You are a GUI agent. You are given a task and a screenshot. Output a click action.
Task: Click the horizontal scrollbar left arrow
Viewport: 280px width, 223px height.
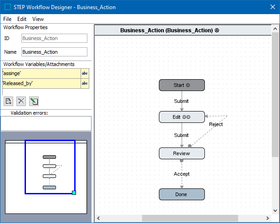[x=98, y=218]
